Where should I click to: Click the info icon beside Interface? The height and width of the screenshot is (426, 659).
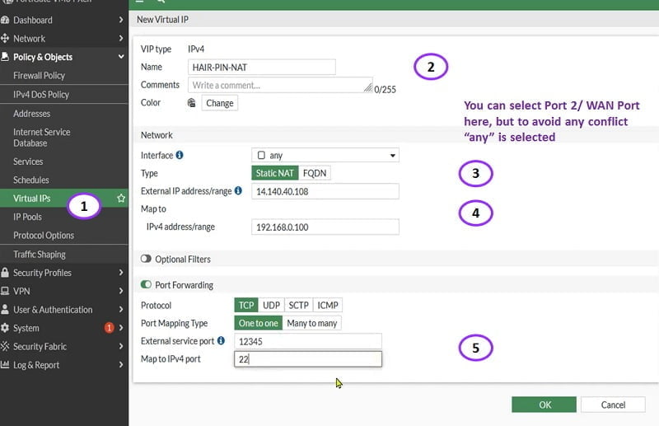(x=180, y=155)
